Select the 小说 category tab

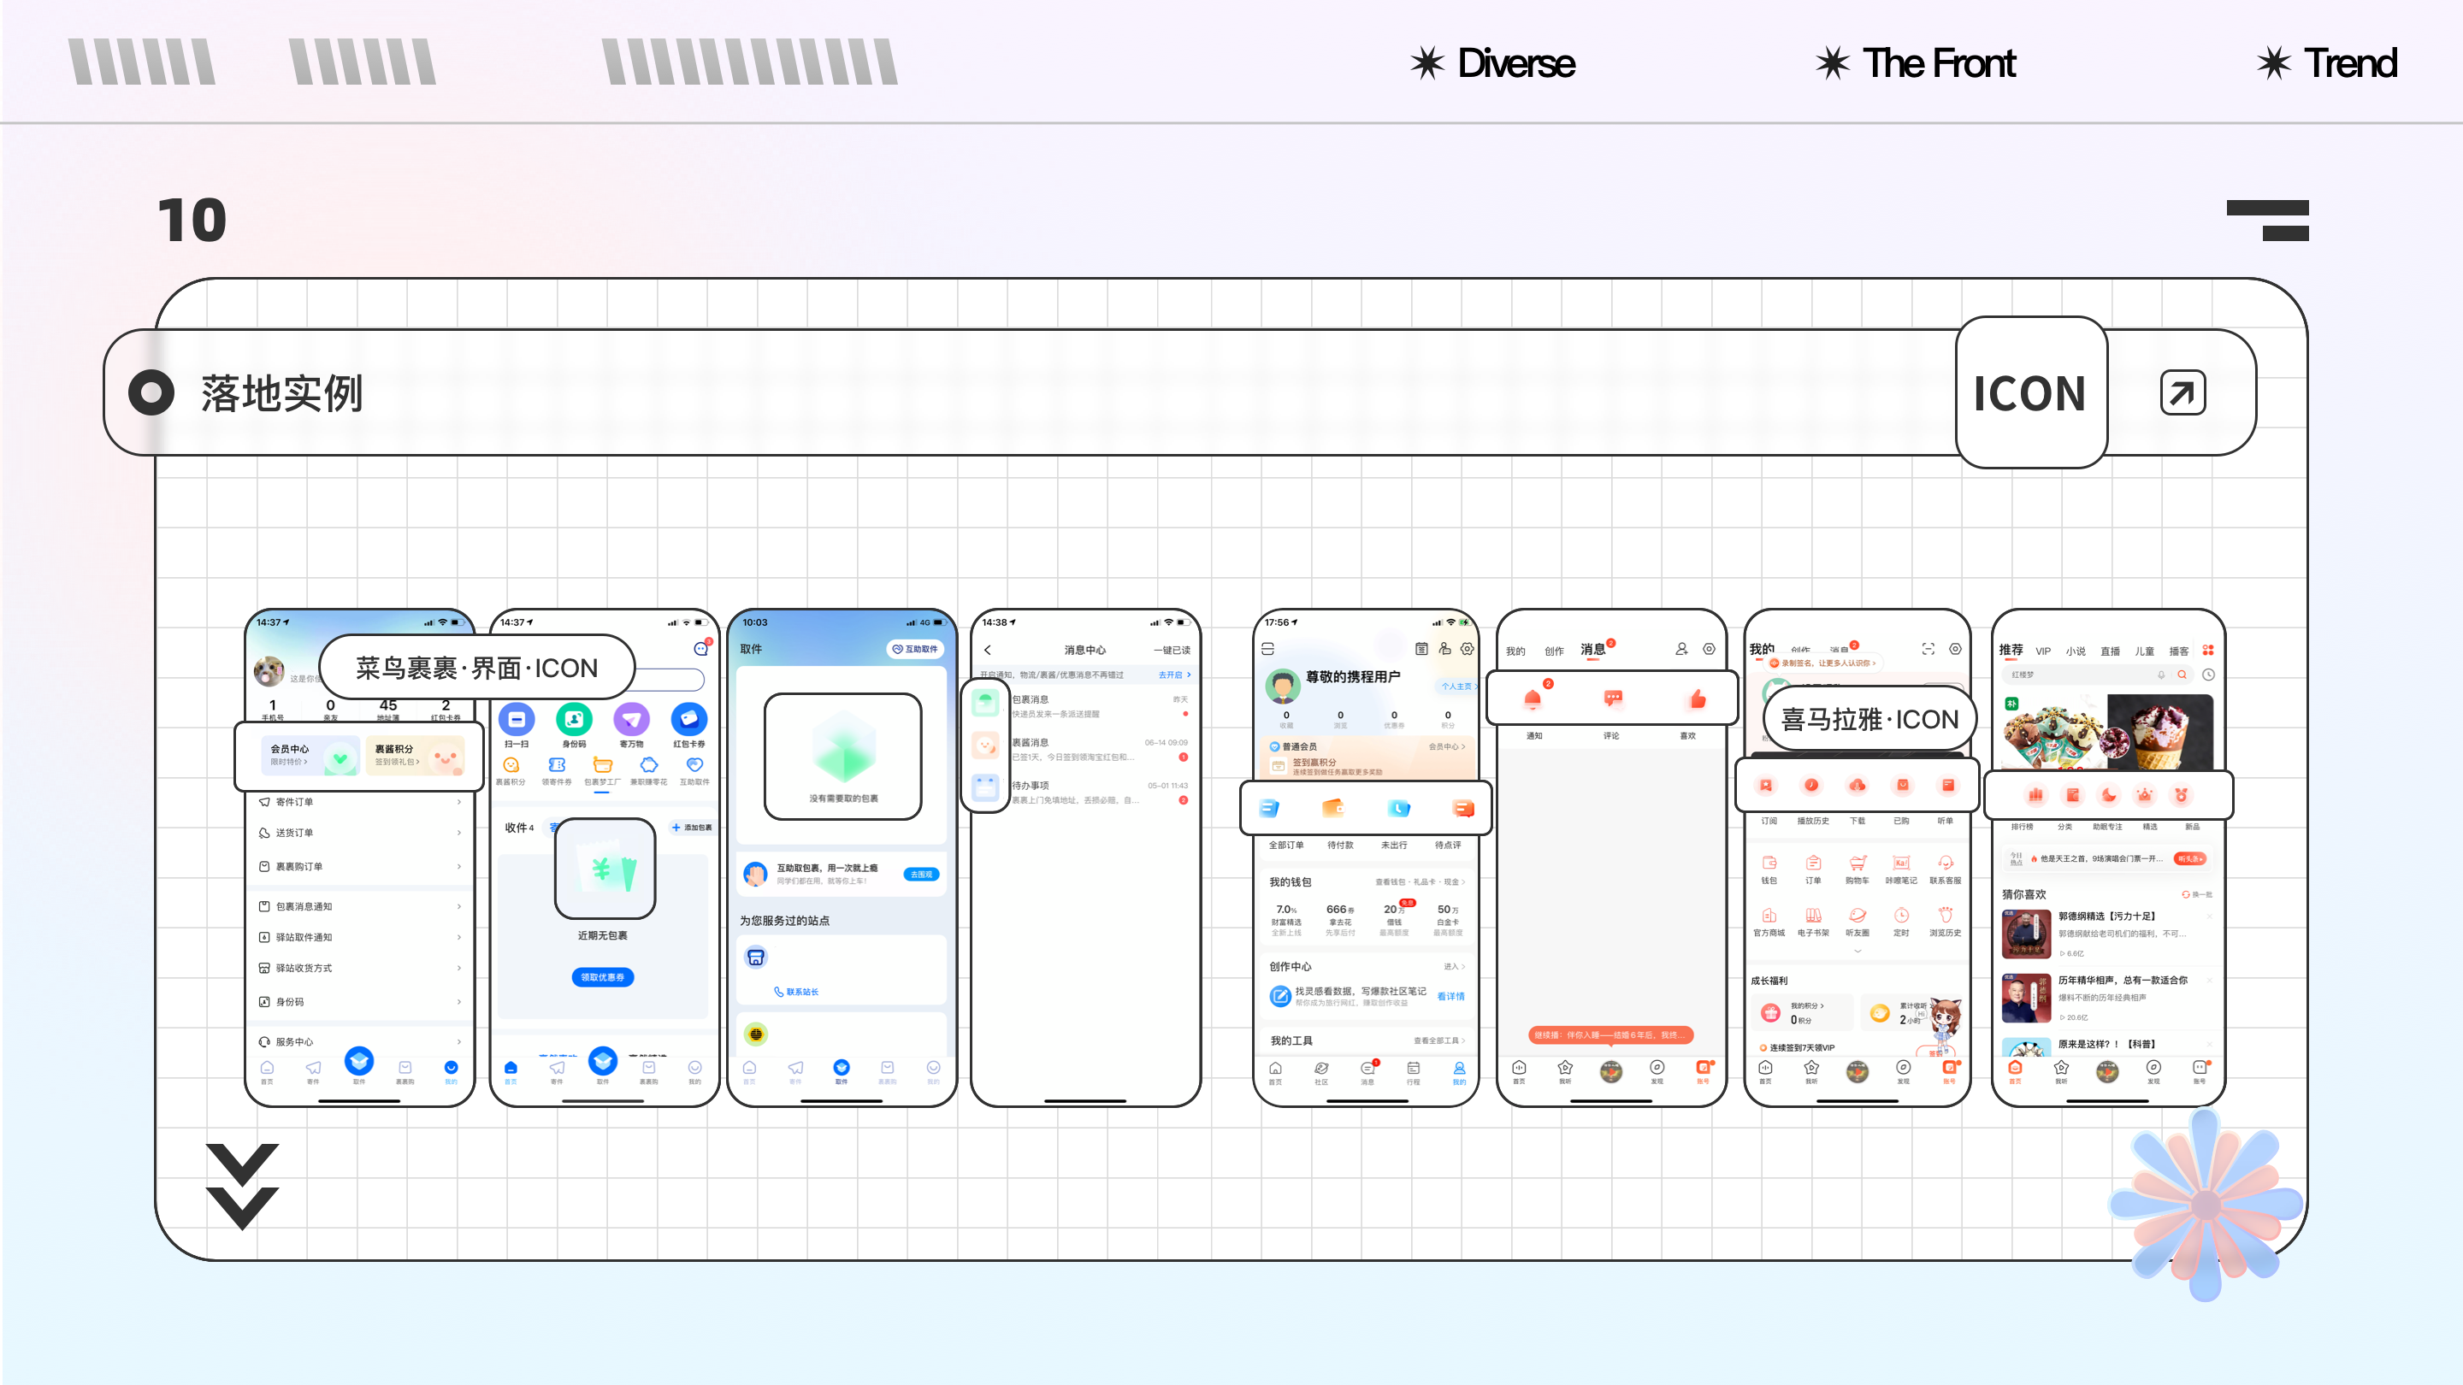click(x=2075, y=651)
